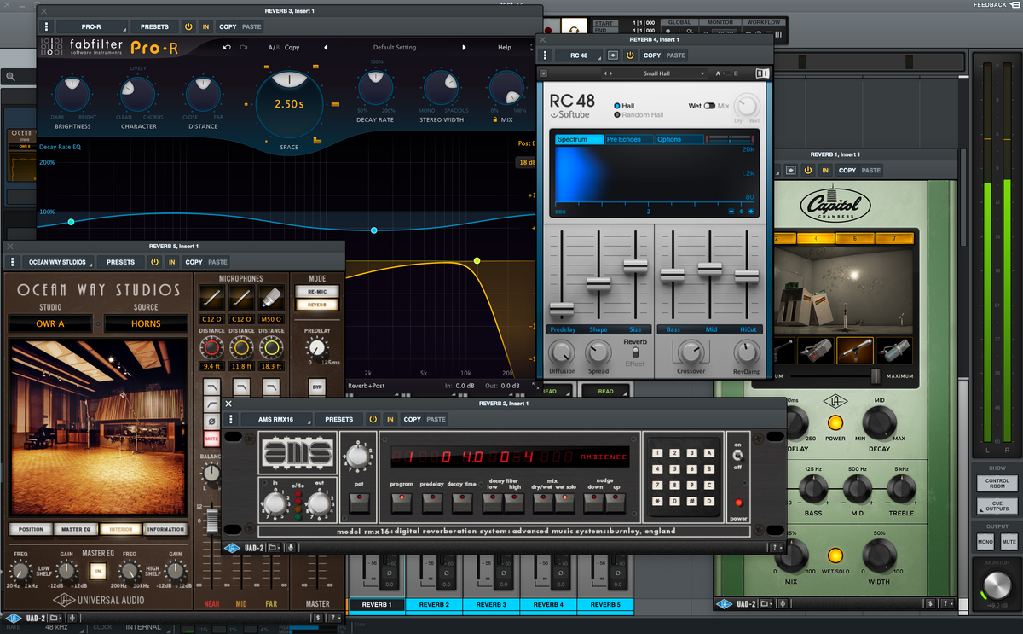Screen dimensions: 1023x634
Task: Click the Native Instruments NKS icon in RC 48
Action: click(761, 73)
